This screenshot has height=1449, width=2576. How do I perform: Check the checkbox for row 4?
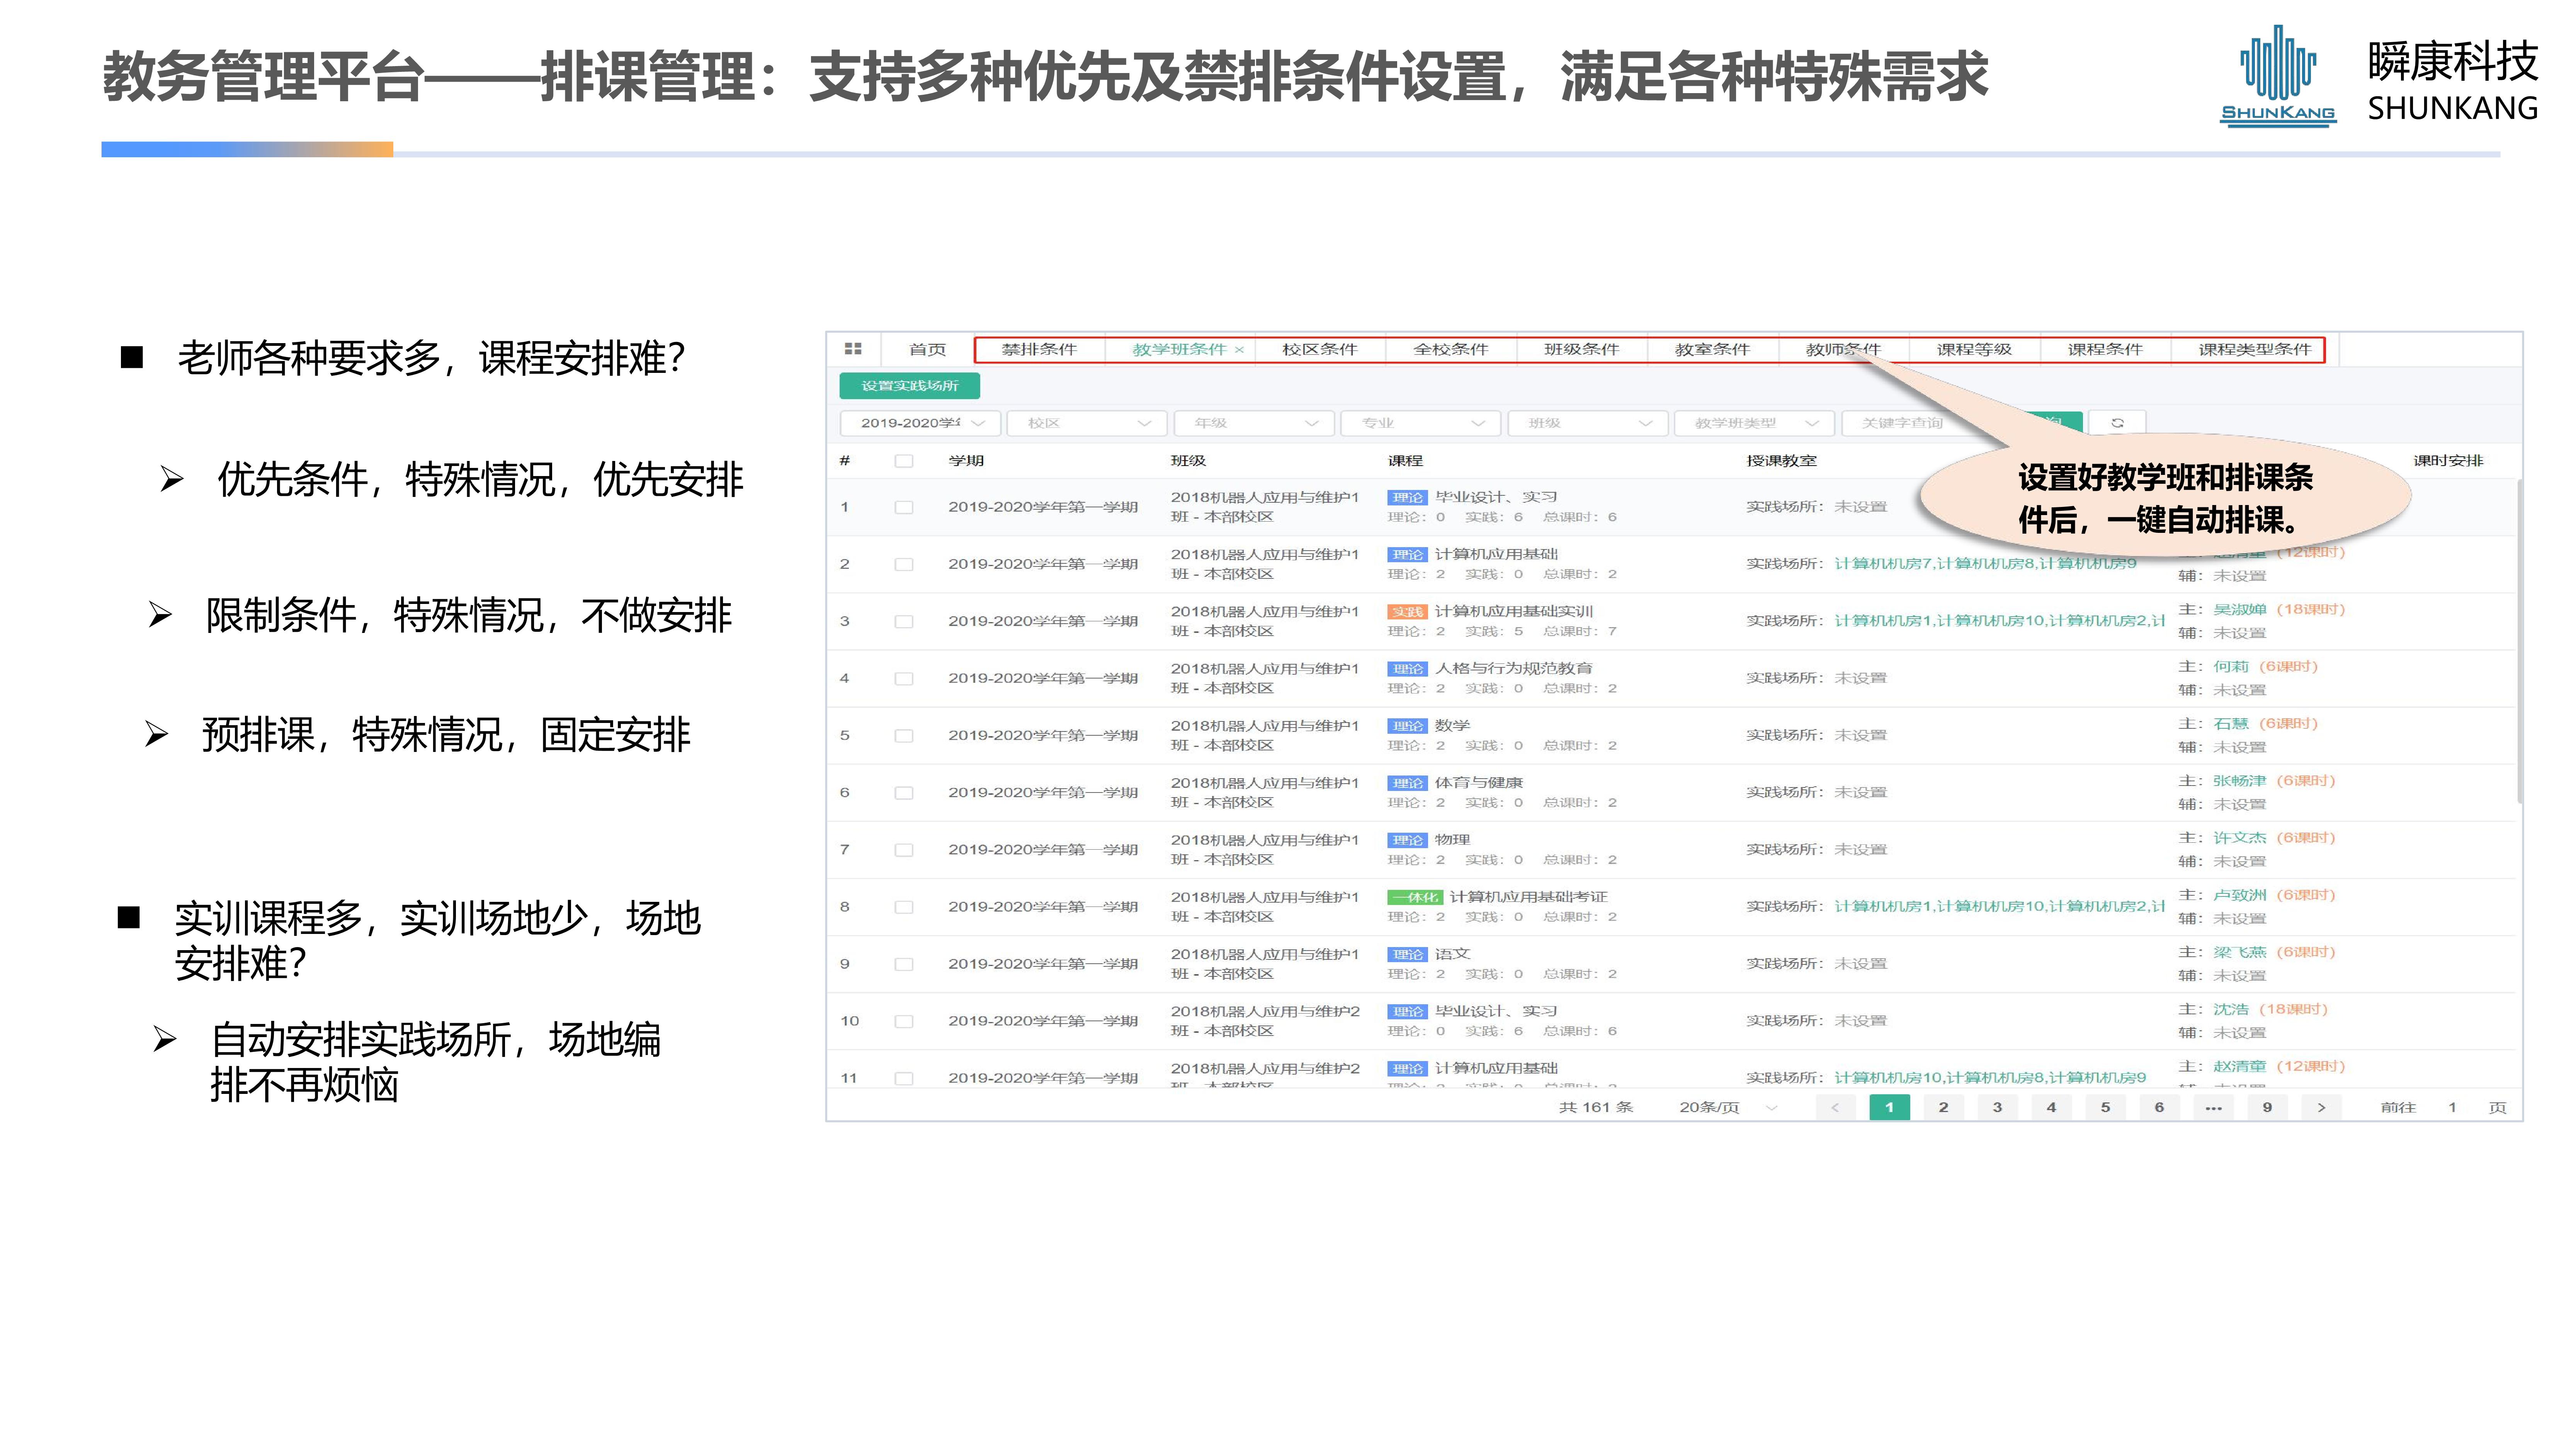coord(904,678)
